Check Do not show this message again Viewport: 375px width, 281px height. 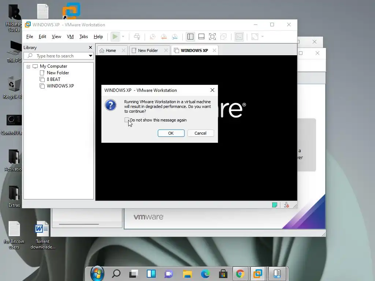pos(126,120)
